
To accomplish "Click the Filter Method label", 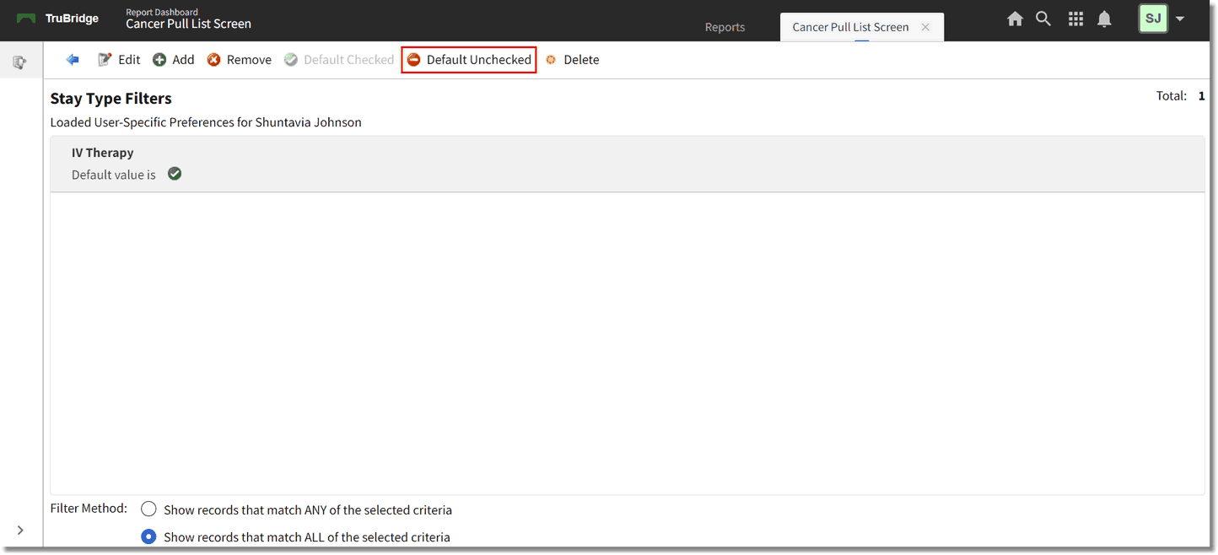I will [89, 508].
